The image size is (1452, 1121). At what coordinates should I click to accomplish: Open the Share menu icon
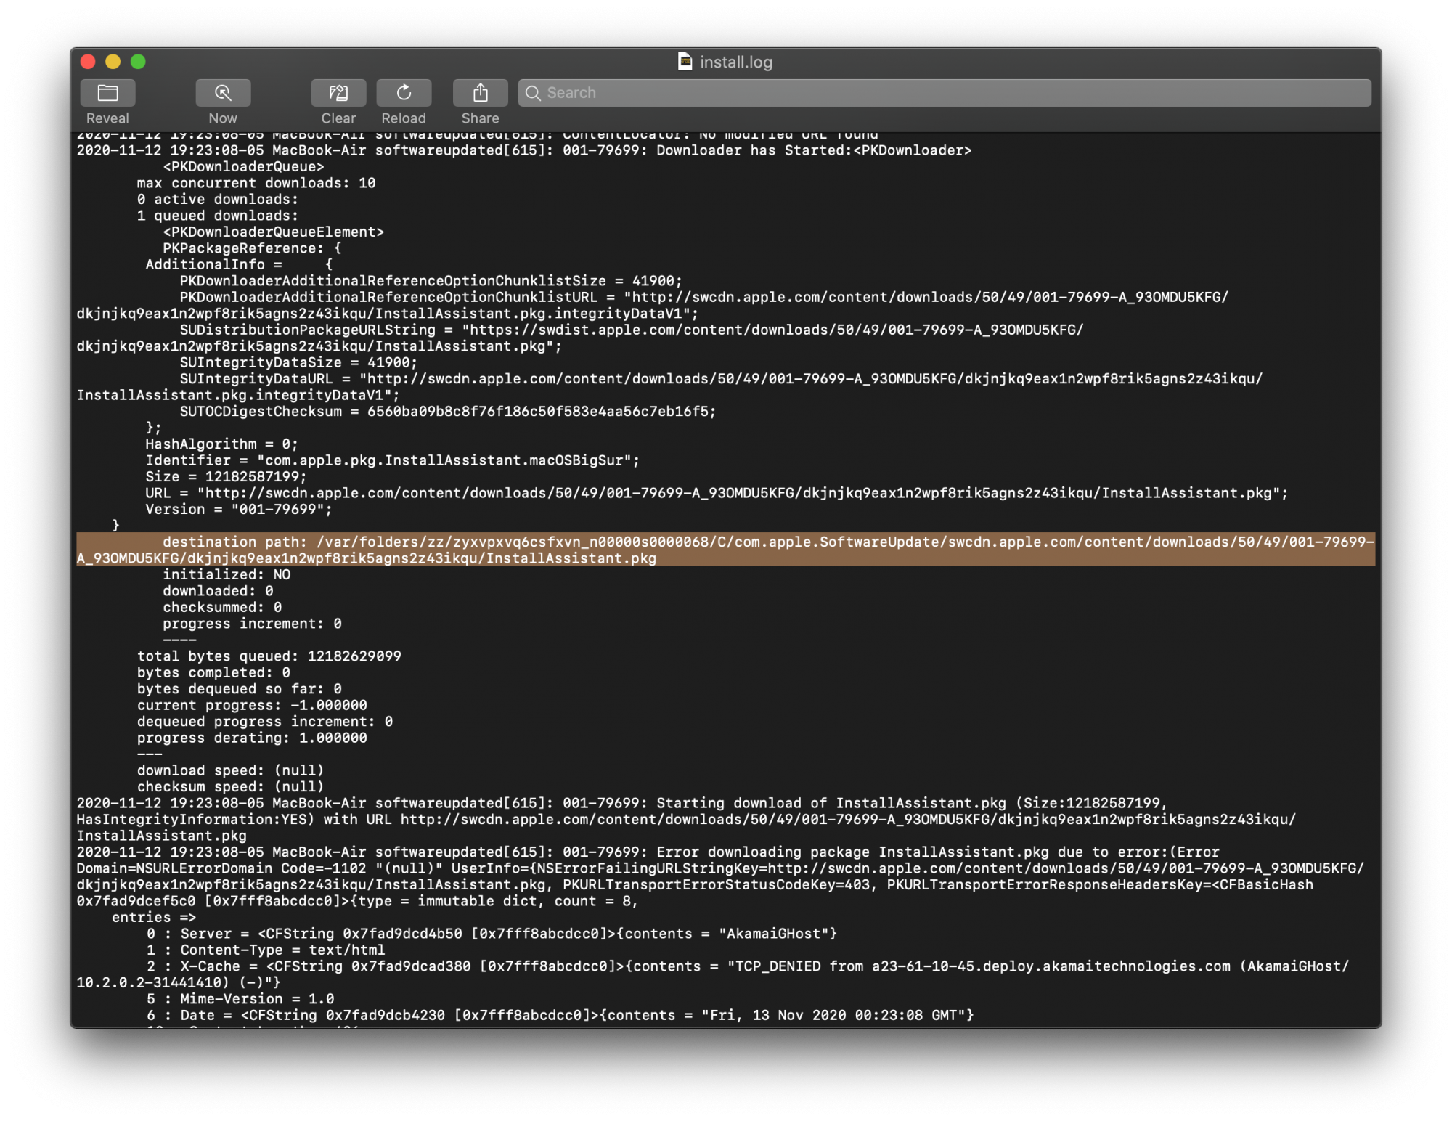point(480,93)
